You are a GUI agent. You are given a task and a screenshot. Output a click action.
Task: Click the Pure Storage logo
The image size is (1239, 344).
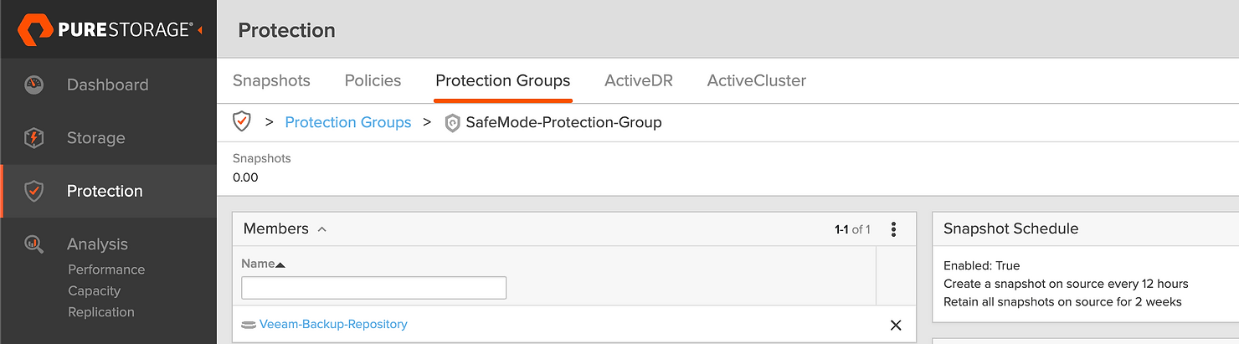[x=105, y=30]
